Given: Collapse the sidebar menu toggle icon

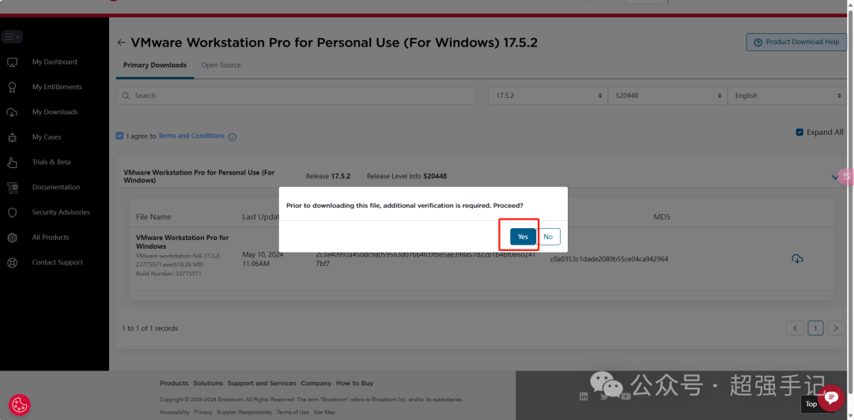Looking at the screenshot, I should click(x=11, y=37).
